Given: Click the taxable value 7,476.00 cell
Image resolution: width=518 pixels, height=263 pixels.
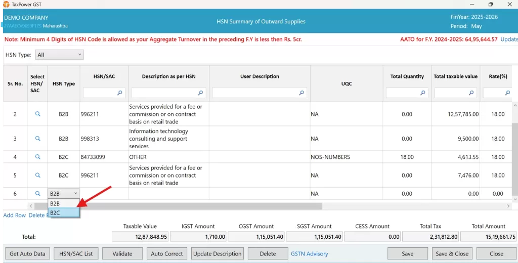Looking at the screenshot, I should pyautogui.click(x=456, y=175).
